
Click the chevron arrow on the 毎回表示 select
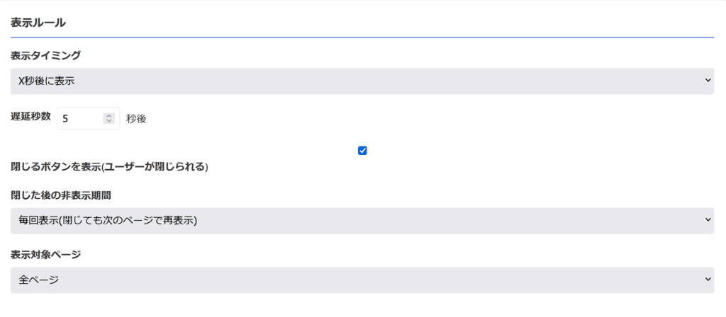coord(708,220)
